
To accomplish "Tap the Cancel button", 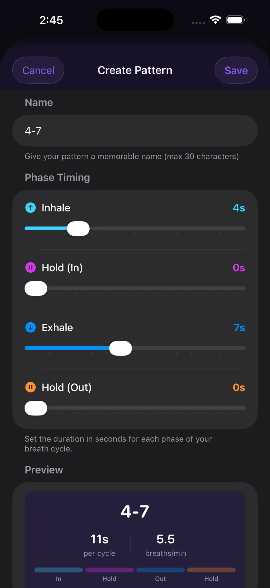I will pos(38,70).
